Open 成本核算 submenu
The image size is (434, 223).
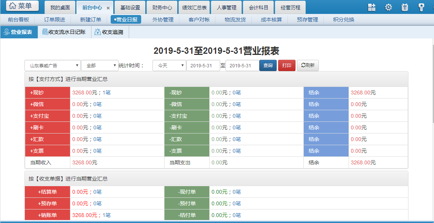(271, 20)
